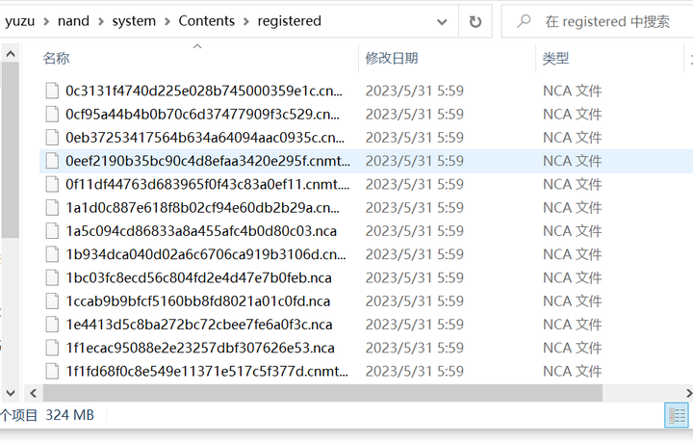
Task: Go to yuzu in the breadcrumb path
Action: 19,21
